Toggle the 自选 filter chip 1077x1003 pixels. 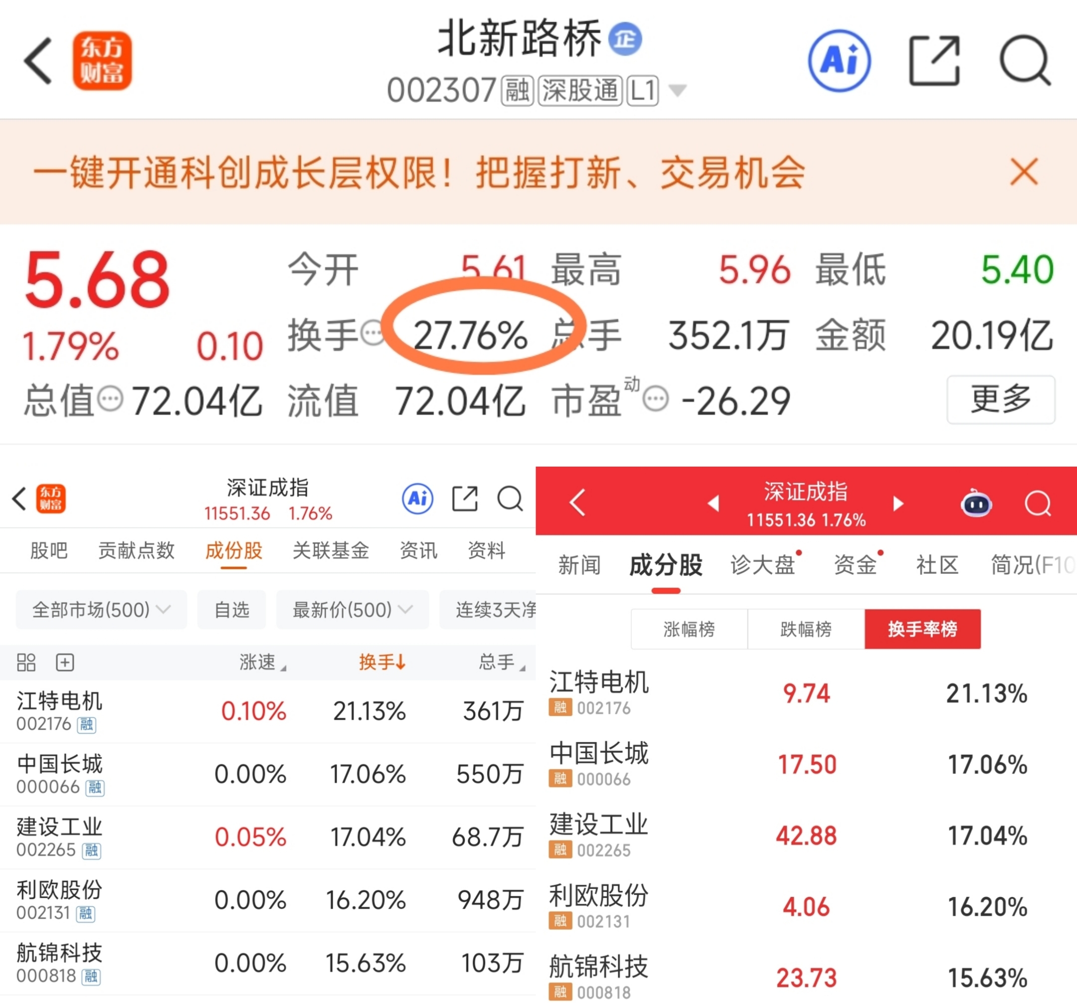pyautogui.click(x=232, y=610)
